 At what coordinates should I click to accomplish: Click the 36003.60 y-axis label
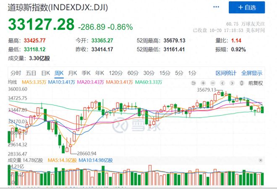(x=18, y=89)
